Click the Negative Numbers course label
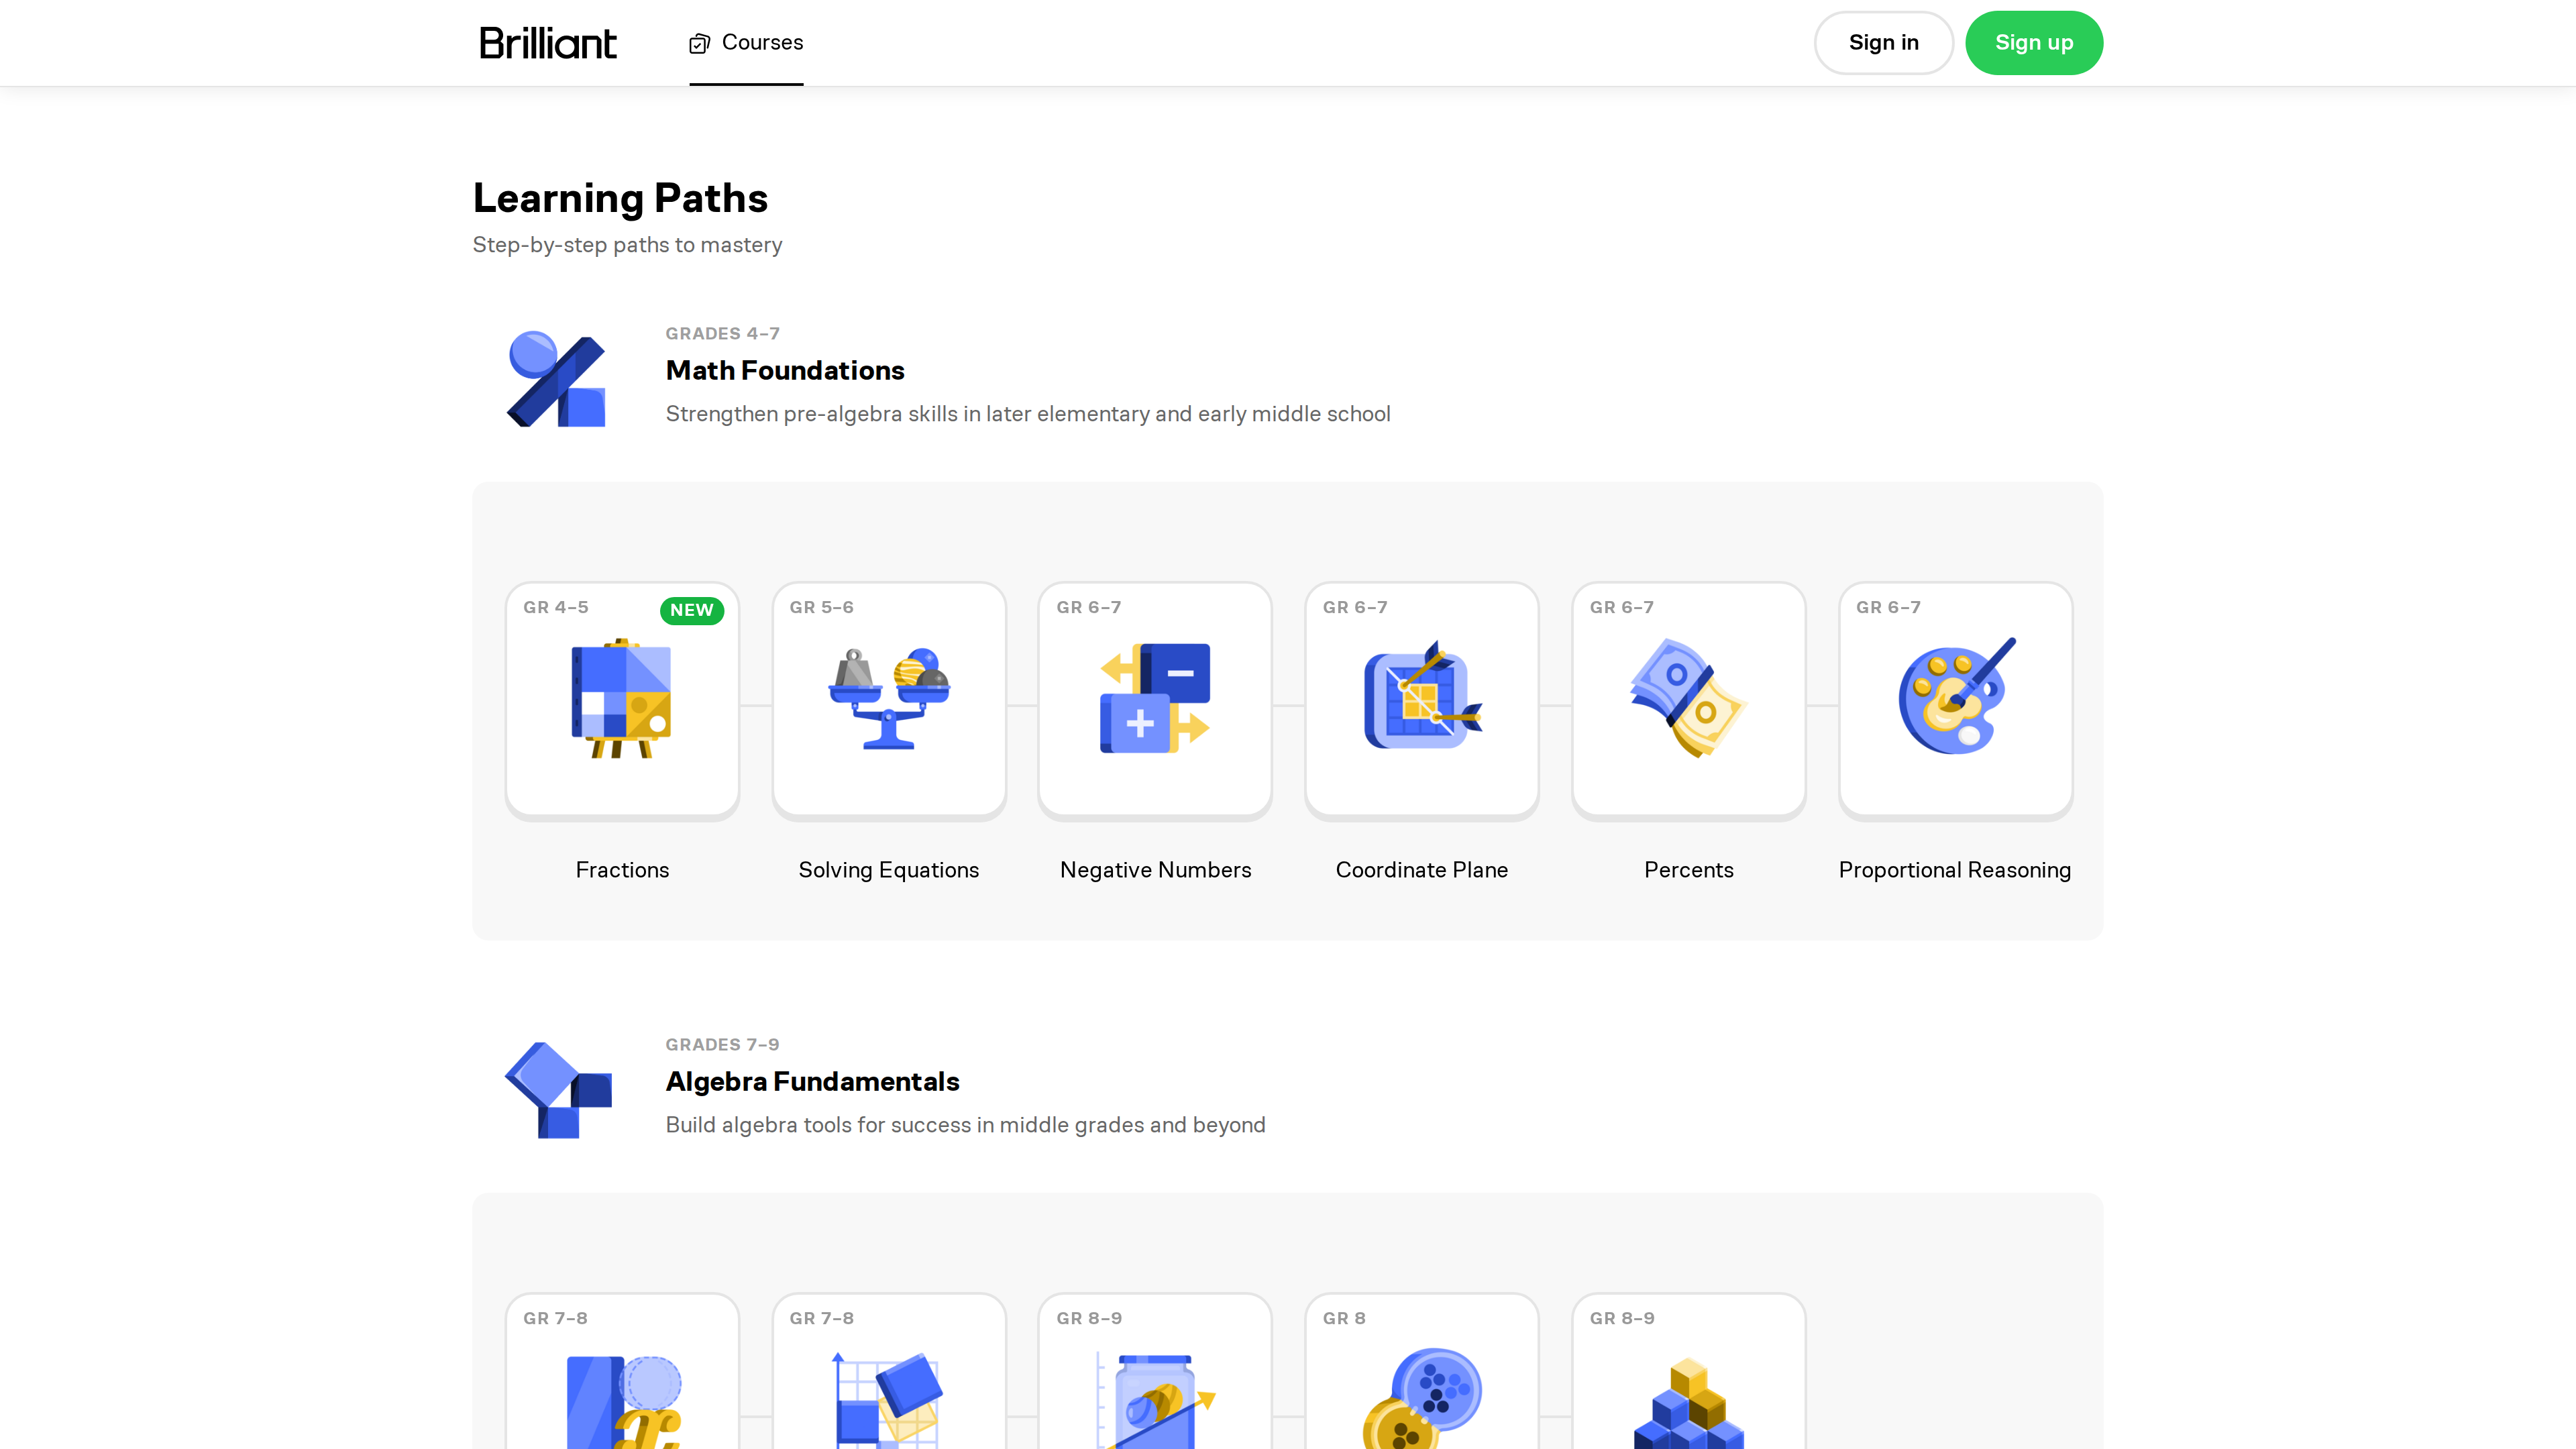 (1155, 870)
